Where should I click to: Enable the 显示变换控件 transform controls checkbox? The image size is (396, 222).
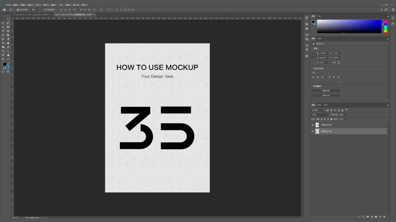click(x=42, y=10)
